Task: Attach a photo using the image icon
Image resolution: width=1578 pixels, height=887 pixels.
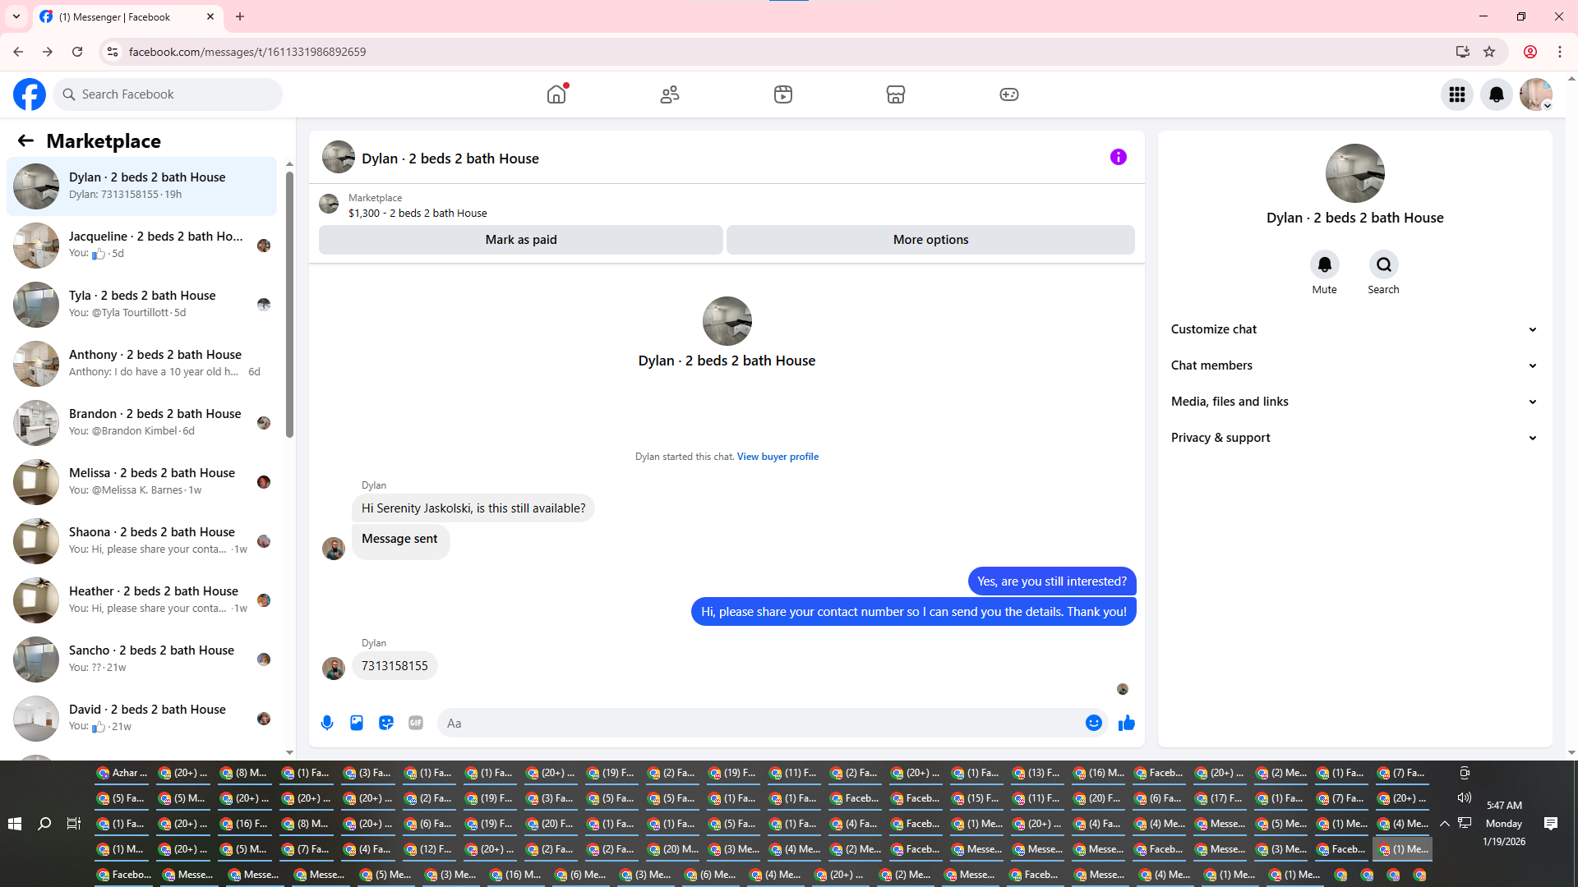Action: click(357, 723)
